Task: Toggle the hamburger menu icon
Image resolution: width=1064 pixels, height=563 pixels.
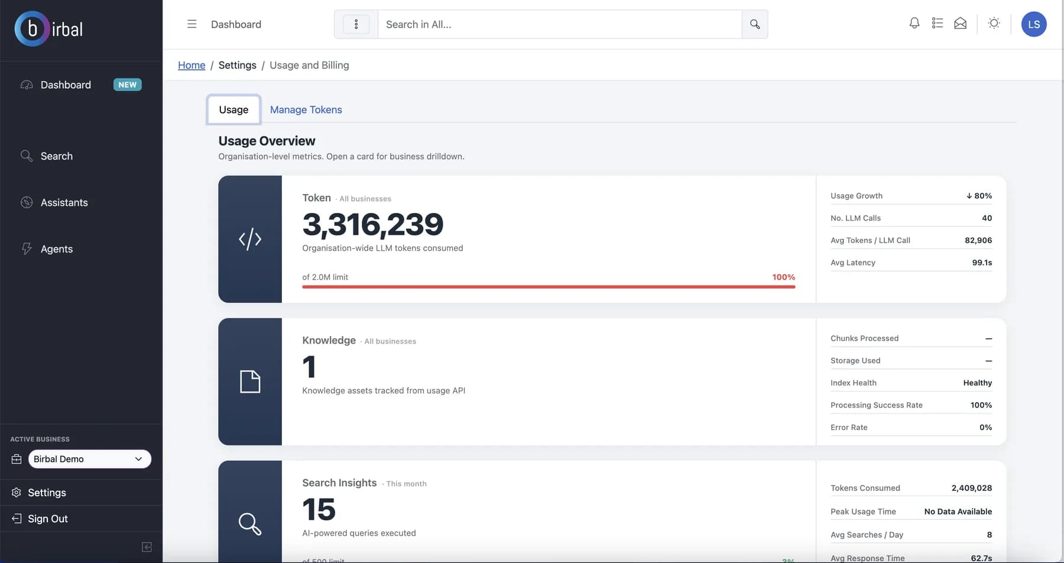Action: tap(192, 24)
